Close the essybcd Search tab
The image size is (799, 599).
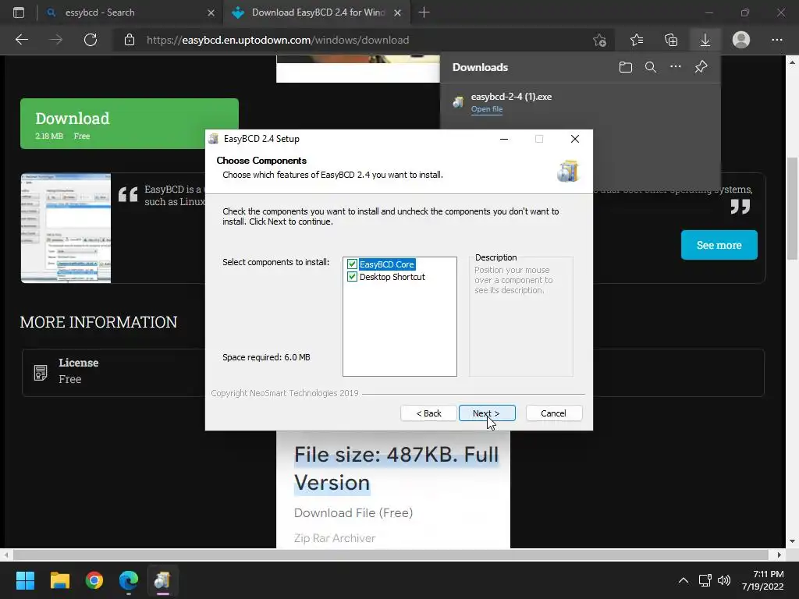tap(211, 12)
